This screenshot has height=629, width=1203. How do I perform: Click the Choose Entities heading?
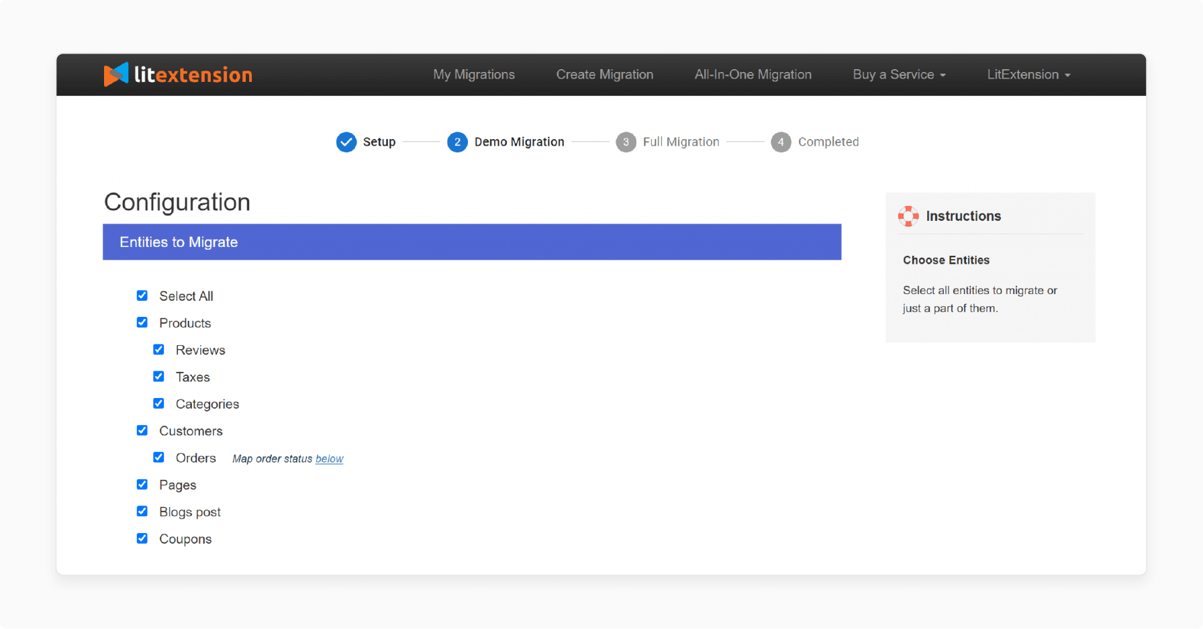(947, 260)
